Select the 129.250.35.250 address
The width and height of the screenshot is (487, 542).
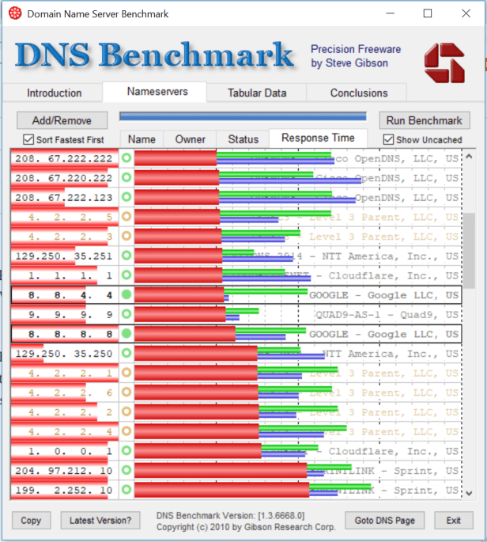point(64,354)
